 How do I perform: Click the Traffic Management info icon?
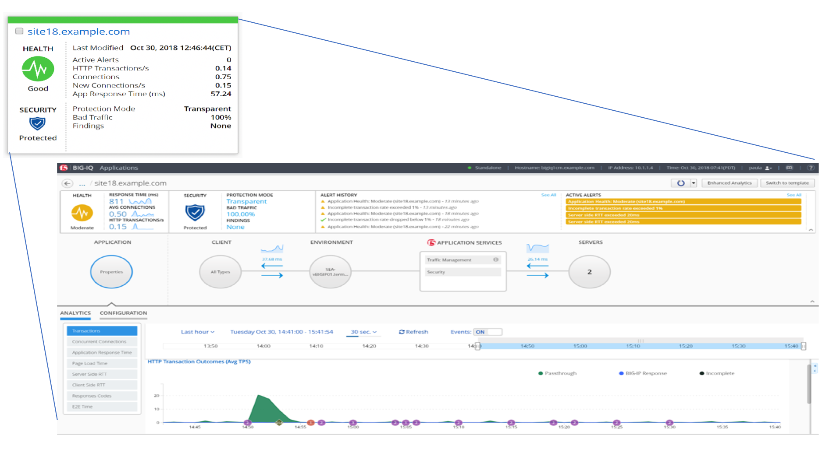point(495,260)
